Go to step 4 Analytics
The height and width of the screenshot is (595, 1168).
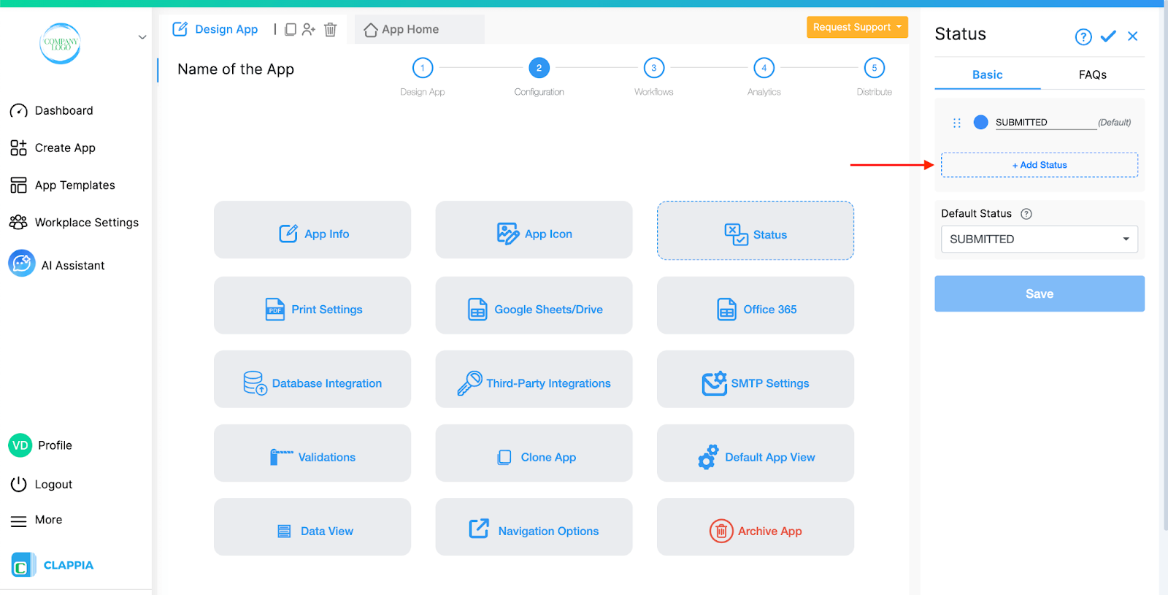[764, 68]
